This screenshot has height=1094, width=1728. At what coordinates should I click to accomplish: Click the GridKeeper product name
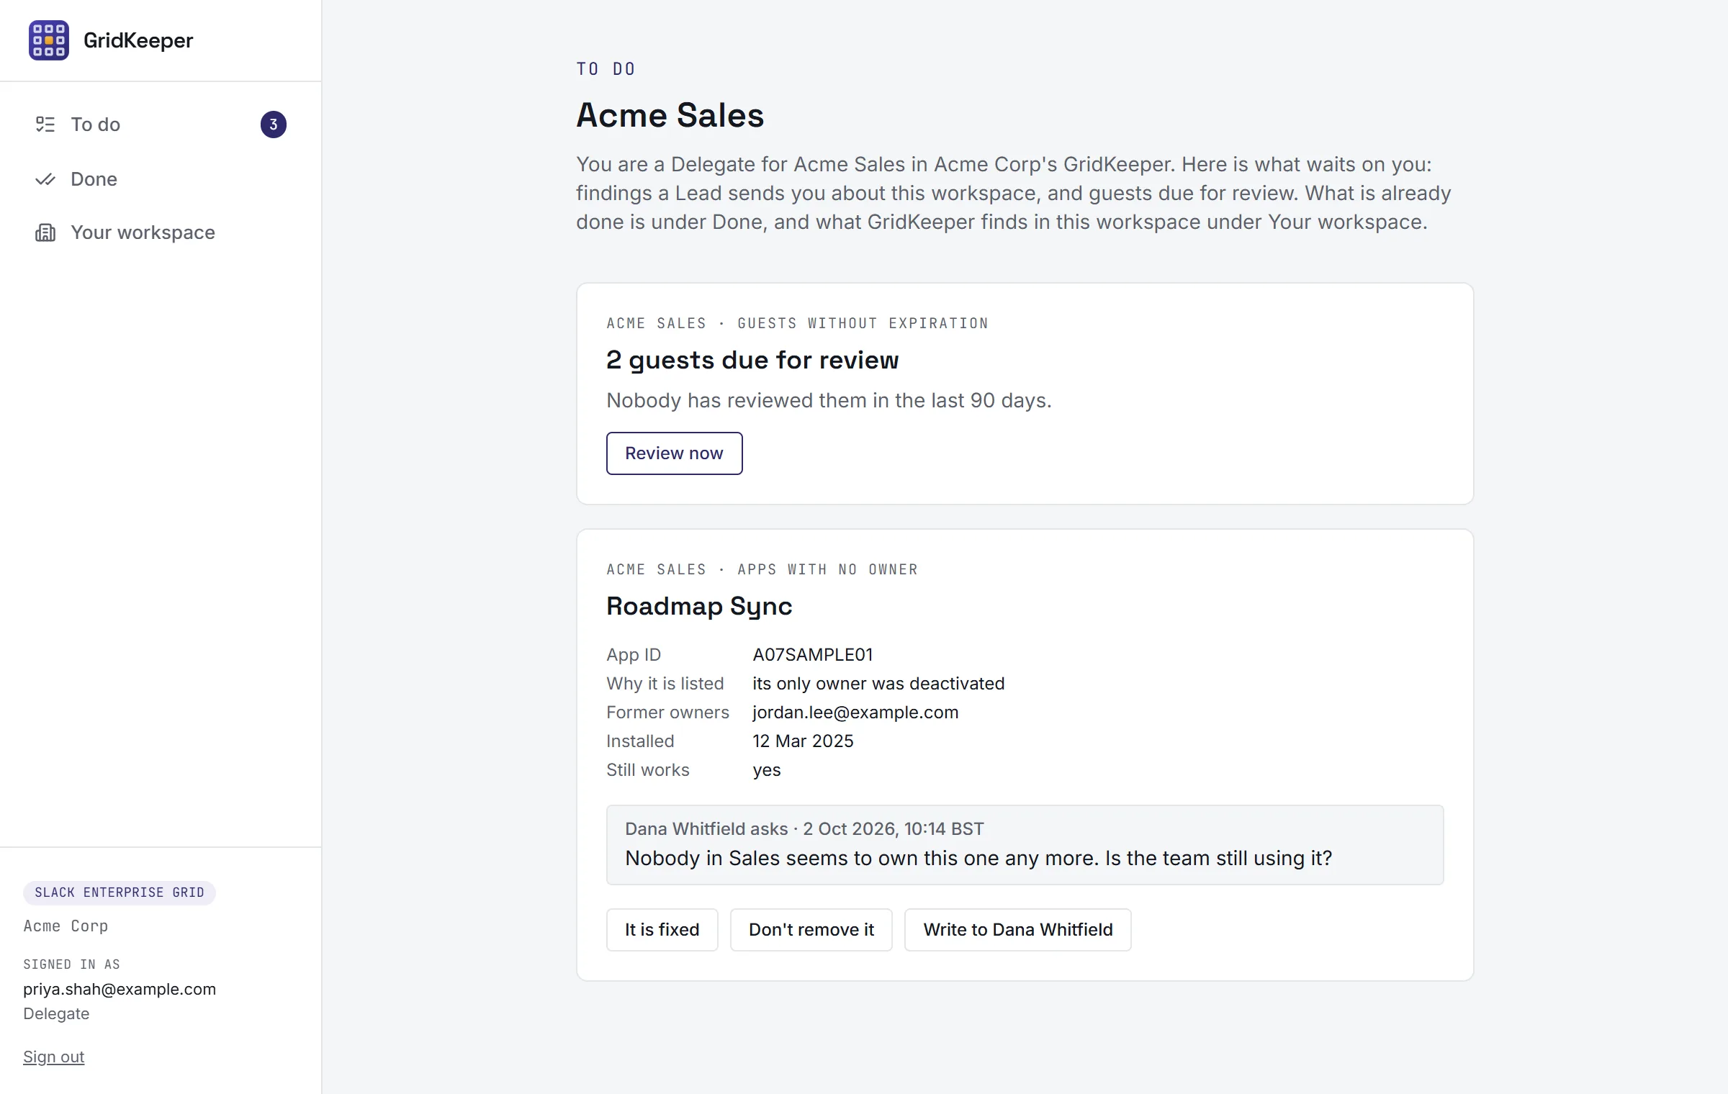138,40
